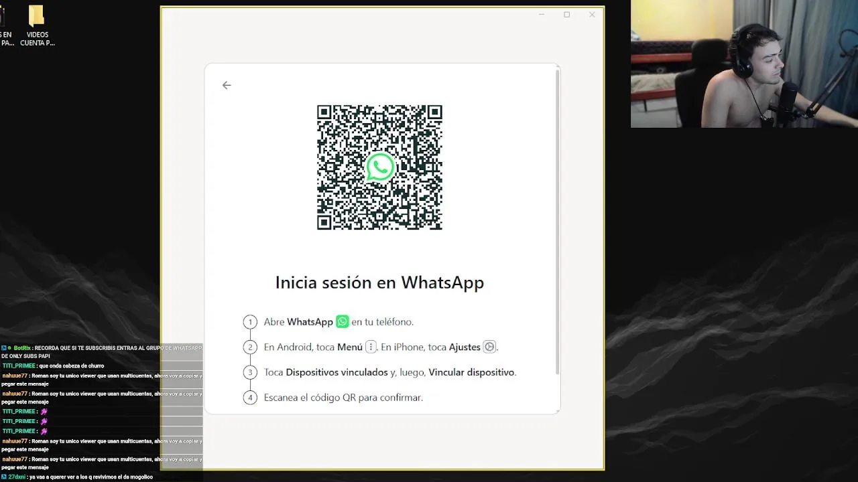Image resolution: width=858 pixels, height=482 pixels.
Task: Click chat message 'que onda cabeza de churro'
Action: point(52,366)
